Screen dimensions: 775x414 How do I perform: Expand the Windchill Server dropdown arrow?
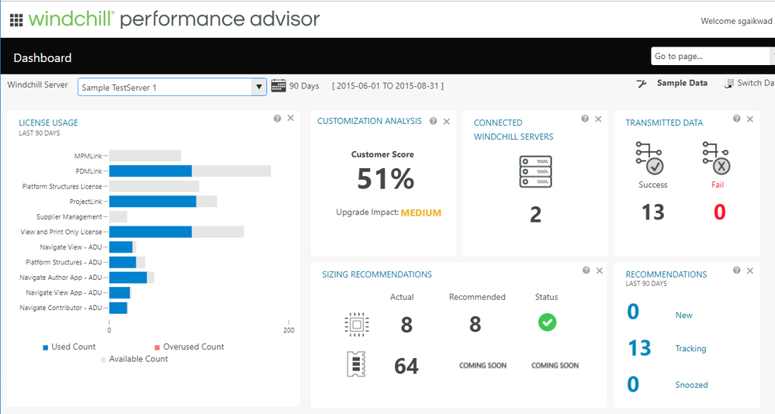click(x=258, y=87)
